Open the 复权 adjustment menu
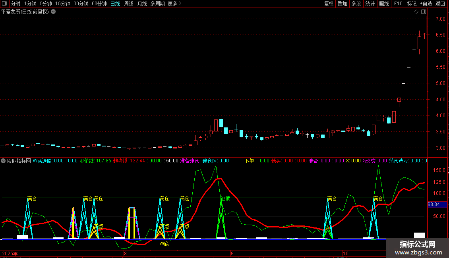The image size is (449, 258). (329, 4)
